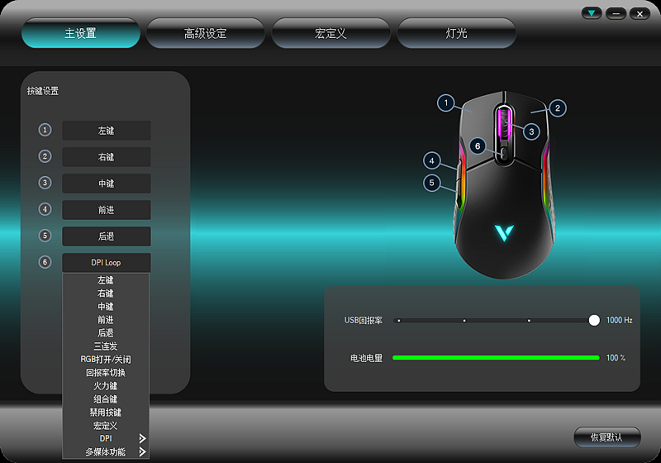The height and width of the screenshot is (463, 661).
Task: Click marker 1 on the mouse image
Action: click(446, 103)
